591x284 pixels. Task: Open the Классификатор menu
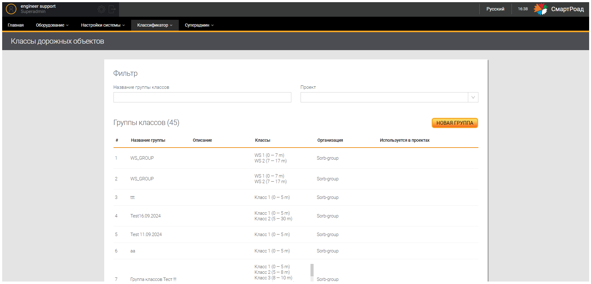click(155, 25)
